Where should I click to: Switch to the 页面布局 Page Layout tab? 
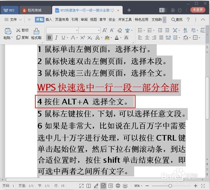coord(62,20)
